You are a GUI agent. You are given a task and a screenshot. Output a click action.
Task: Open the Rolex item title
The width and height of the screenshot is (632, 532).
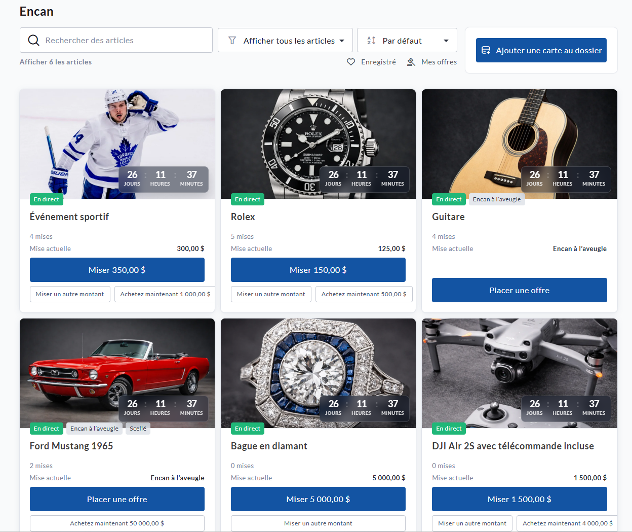coord(243,217)
